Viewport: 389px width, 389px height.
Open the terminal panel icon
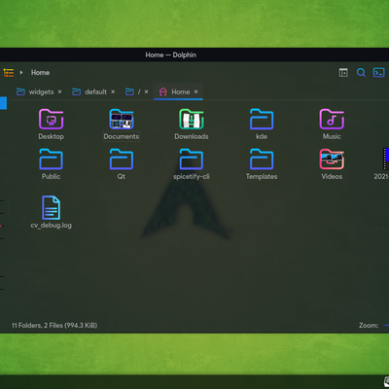(378, 72)
